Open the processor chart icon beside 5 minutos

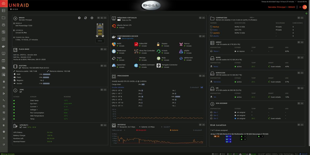point(202,87)
